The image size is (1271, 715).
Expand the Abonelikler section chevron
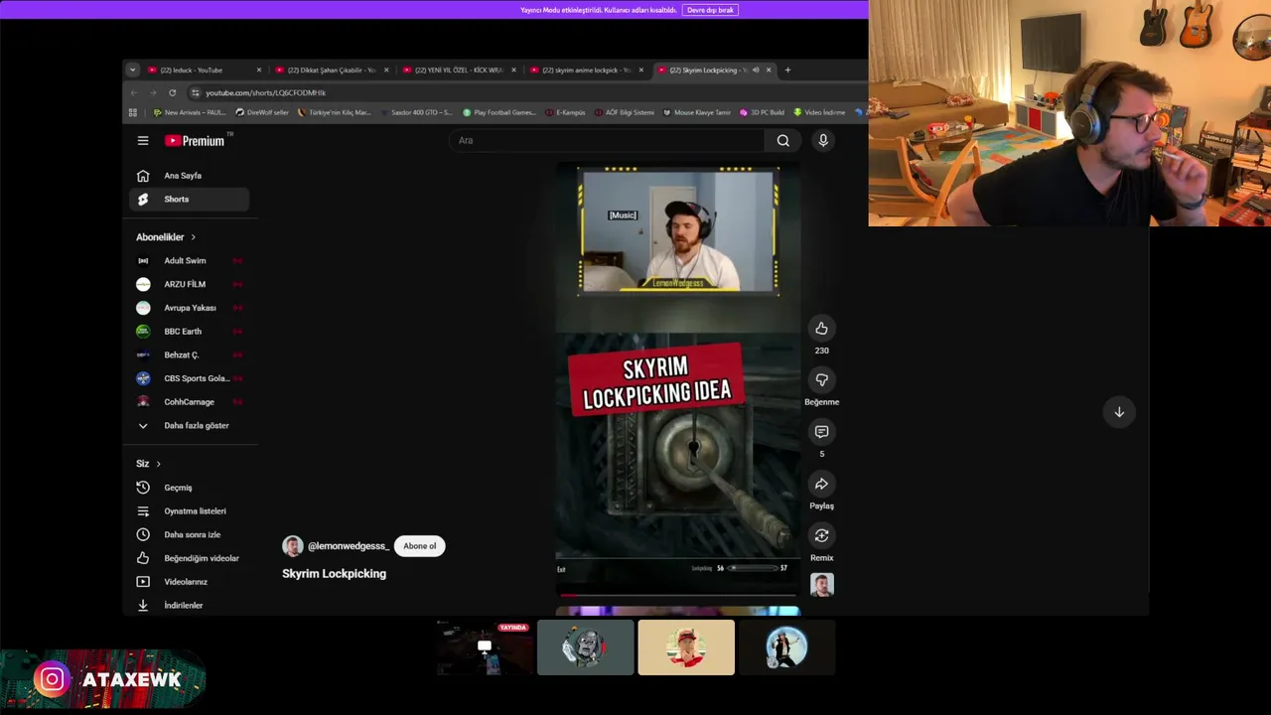[193, 237]
